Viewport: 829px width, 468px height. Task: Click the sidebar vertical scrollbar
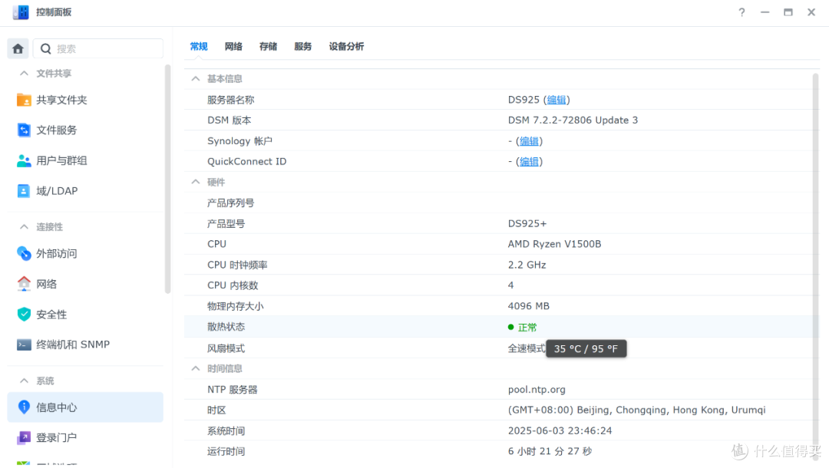pyautogui.click(x=167, y=179)
